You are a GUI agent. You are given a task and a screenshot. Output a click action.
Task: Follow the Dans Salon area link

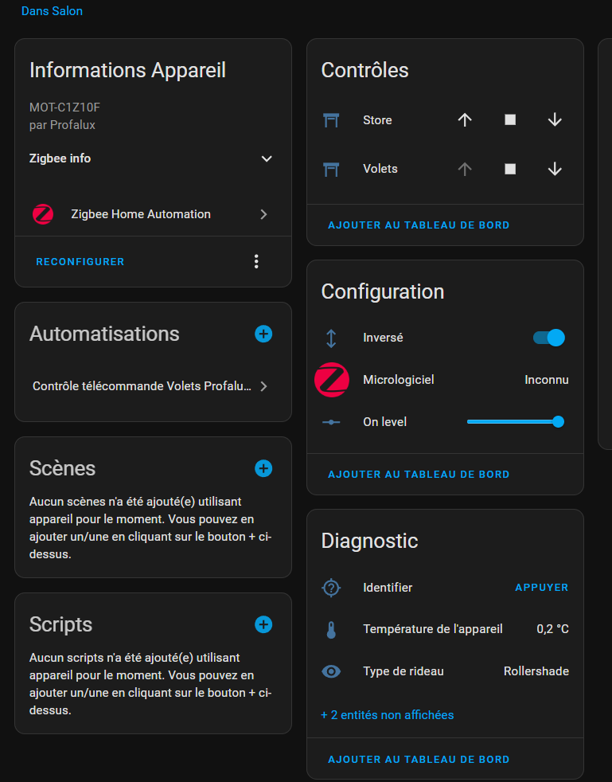(x=52, y=11)
